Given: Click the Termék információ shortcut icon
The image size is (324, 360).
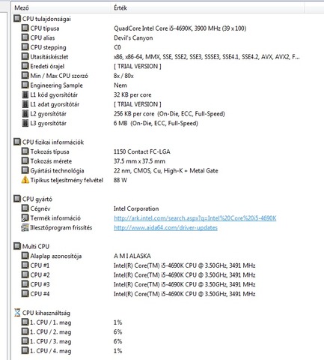Looking at the screenshot, I should point(25,217).
